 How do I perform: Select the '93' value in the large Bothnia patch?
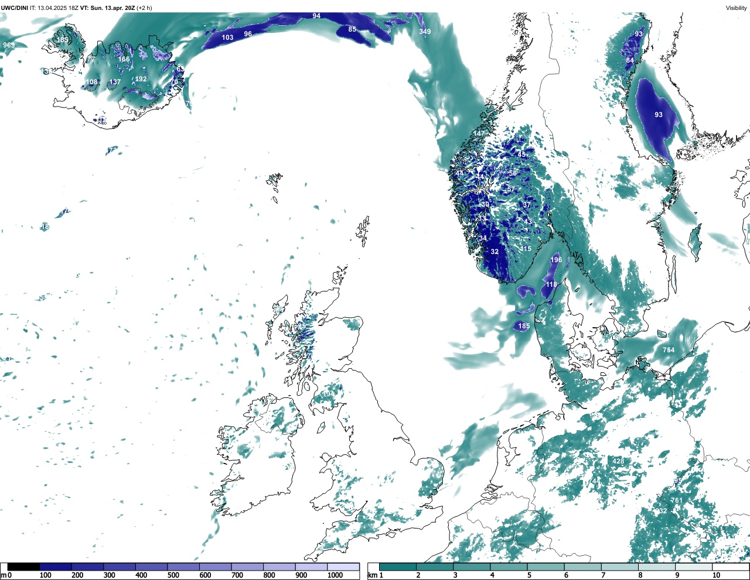(x=659, y=115)
